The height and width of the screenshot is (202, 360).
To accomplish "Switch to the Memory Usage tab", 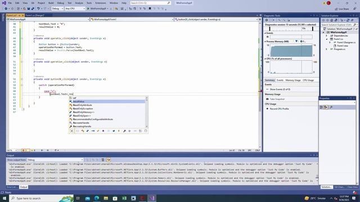I will [293, 80].
